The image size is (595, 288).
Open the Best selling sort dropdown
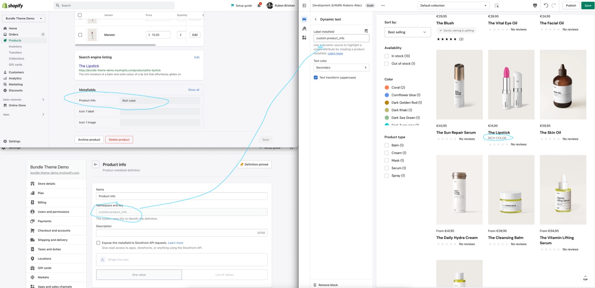(408, 32)
